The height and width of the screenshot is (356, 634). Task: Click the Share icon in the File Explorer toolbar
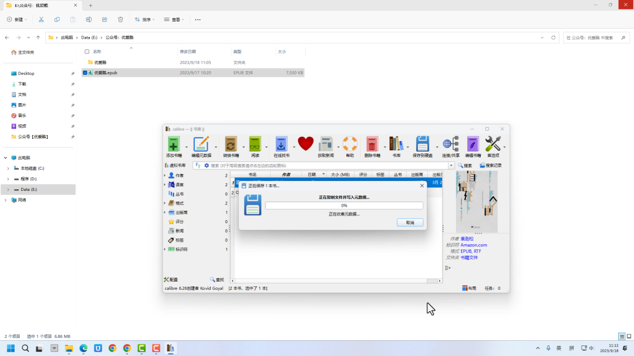click(x=104, y=19)
